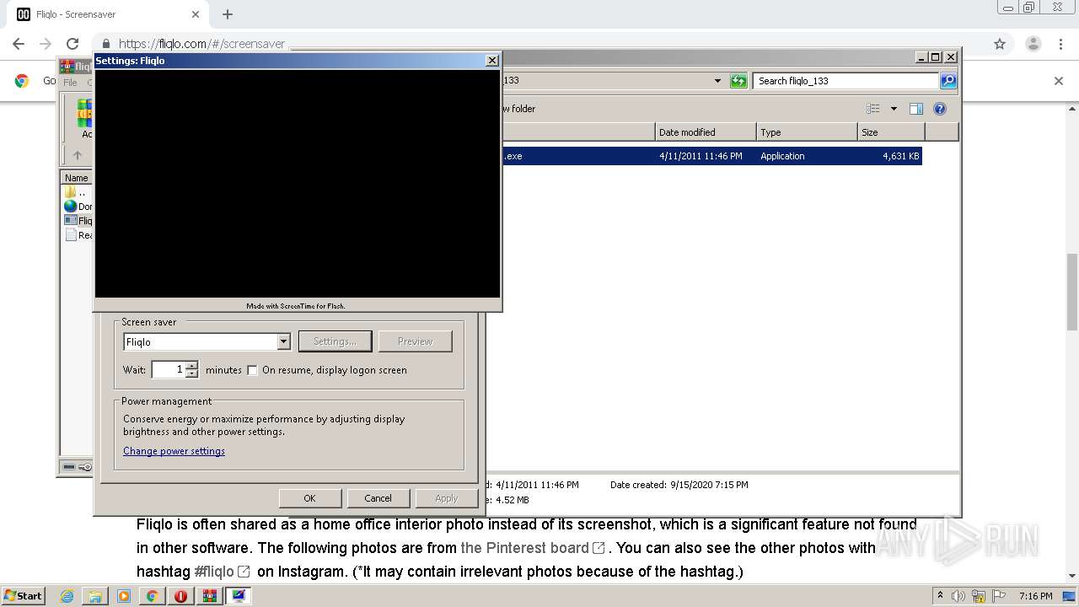The width and height of the screenshot is (1079, 607).
Task: Click the Explorer search magnifier button
Action: 948,81
